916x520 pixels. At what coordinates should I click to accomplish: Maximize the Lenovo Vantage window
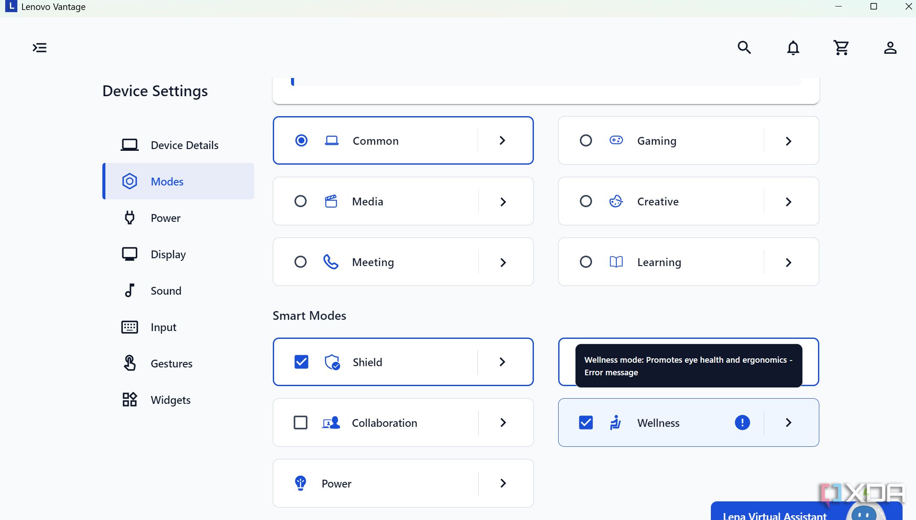click(873, 6)
